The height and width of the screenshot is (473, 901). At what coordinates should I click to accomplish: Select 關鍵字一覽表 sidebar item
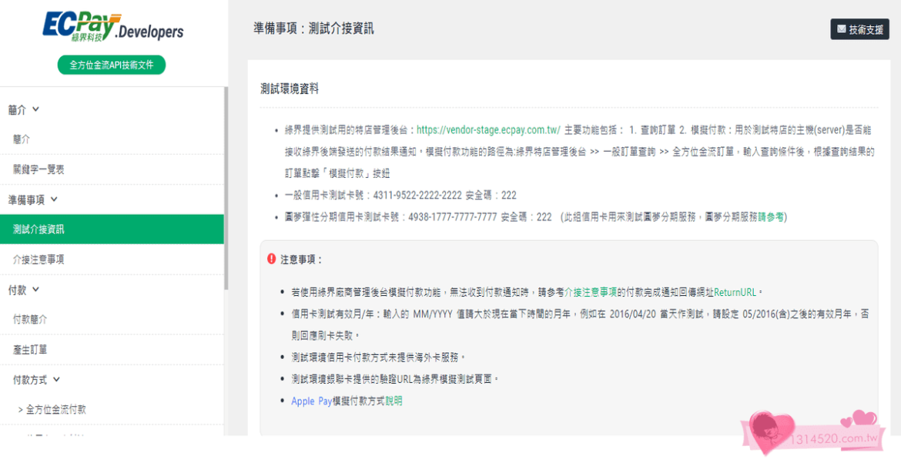coord(40,168)
